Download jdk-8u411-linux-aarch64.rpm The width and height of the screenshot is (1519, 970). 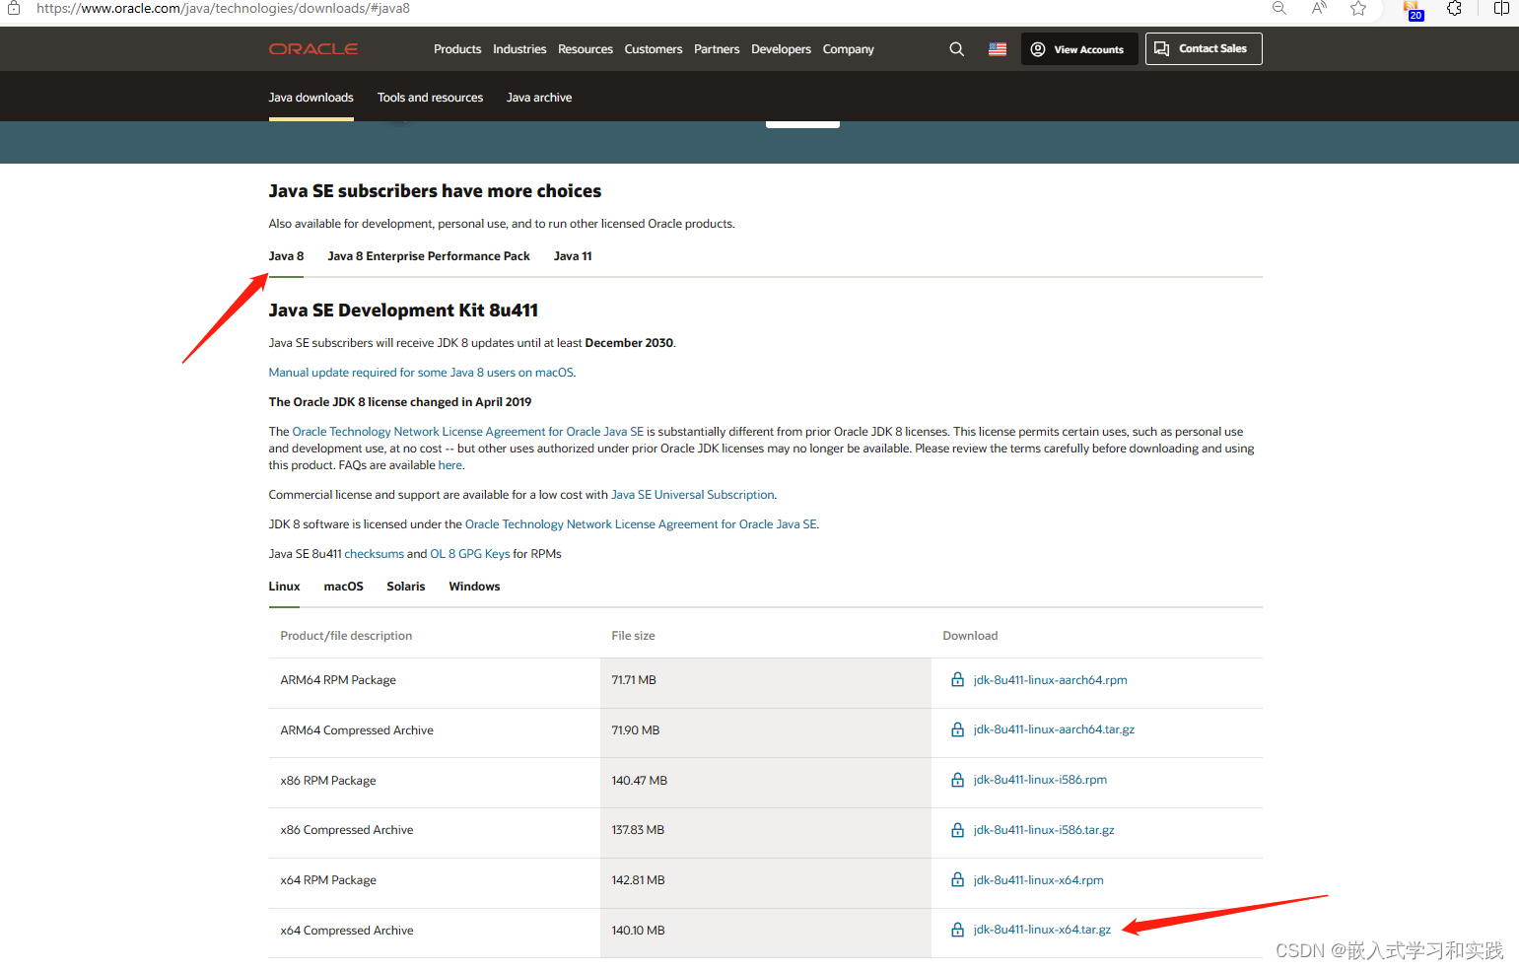(x=1050, y=679)
